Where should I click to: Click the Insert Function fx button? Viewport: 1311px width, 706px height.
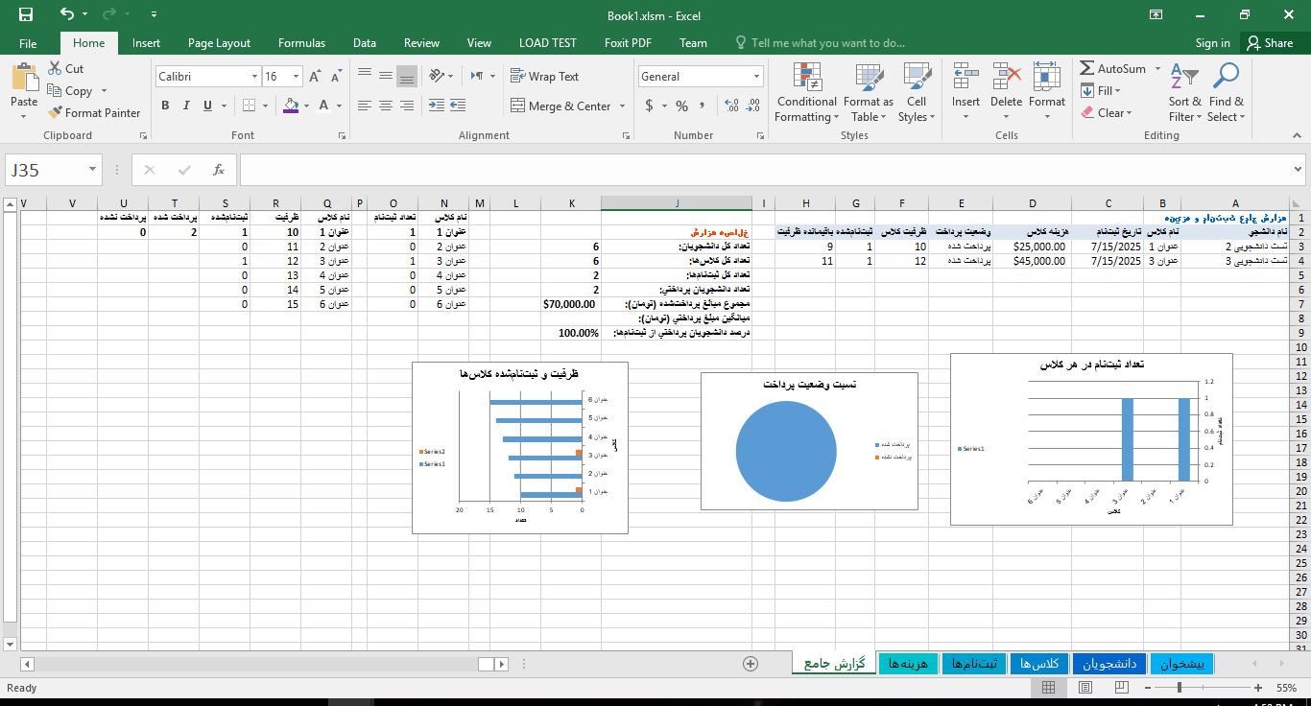click(219, 170)
